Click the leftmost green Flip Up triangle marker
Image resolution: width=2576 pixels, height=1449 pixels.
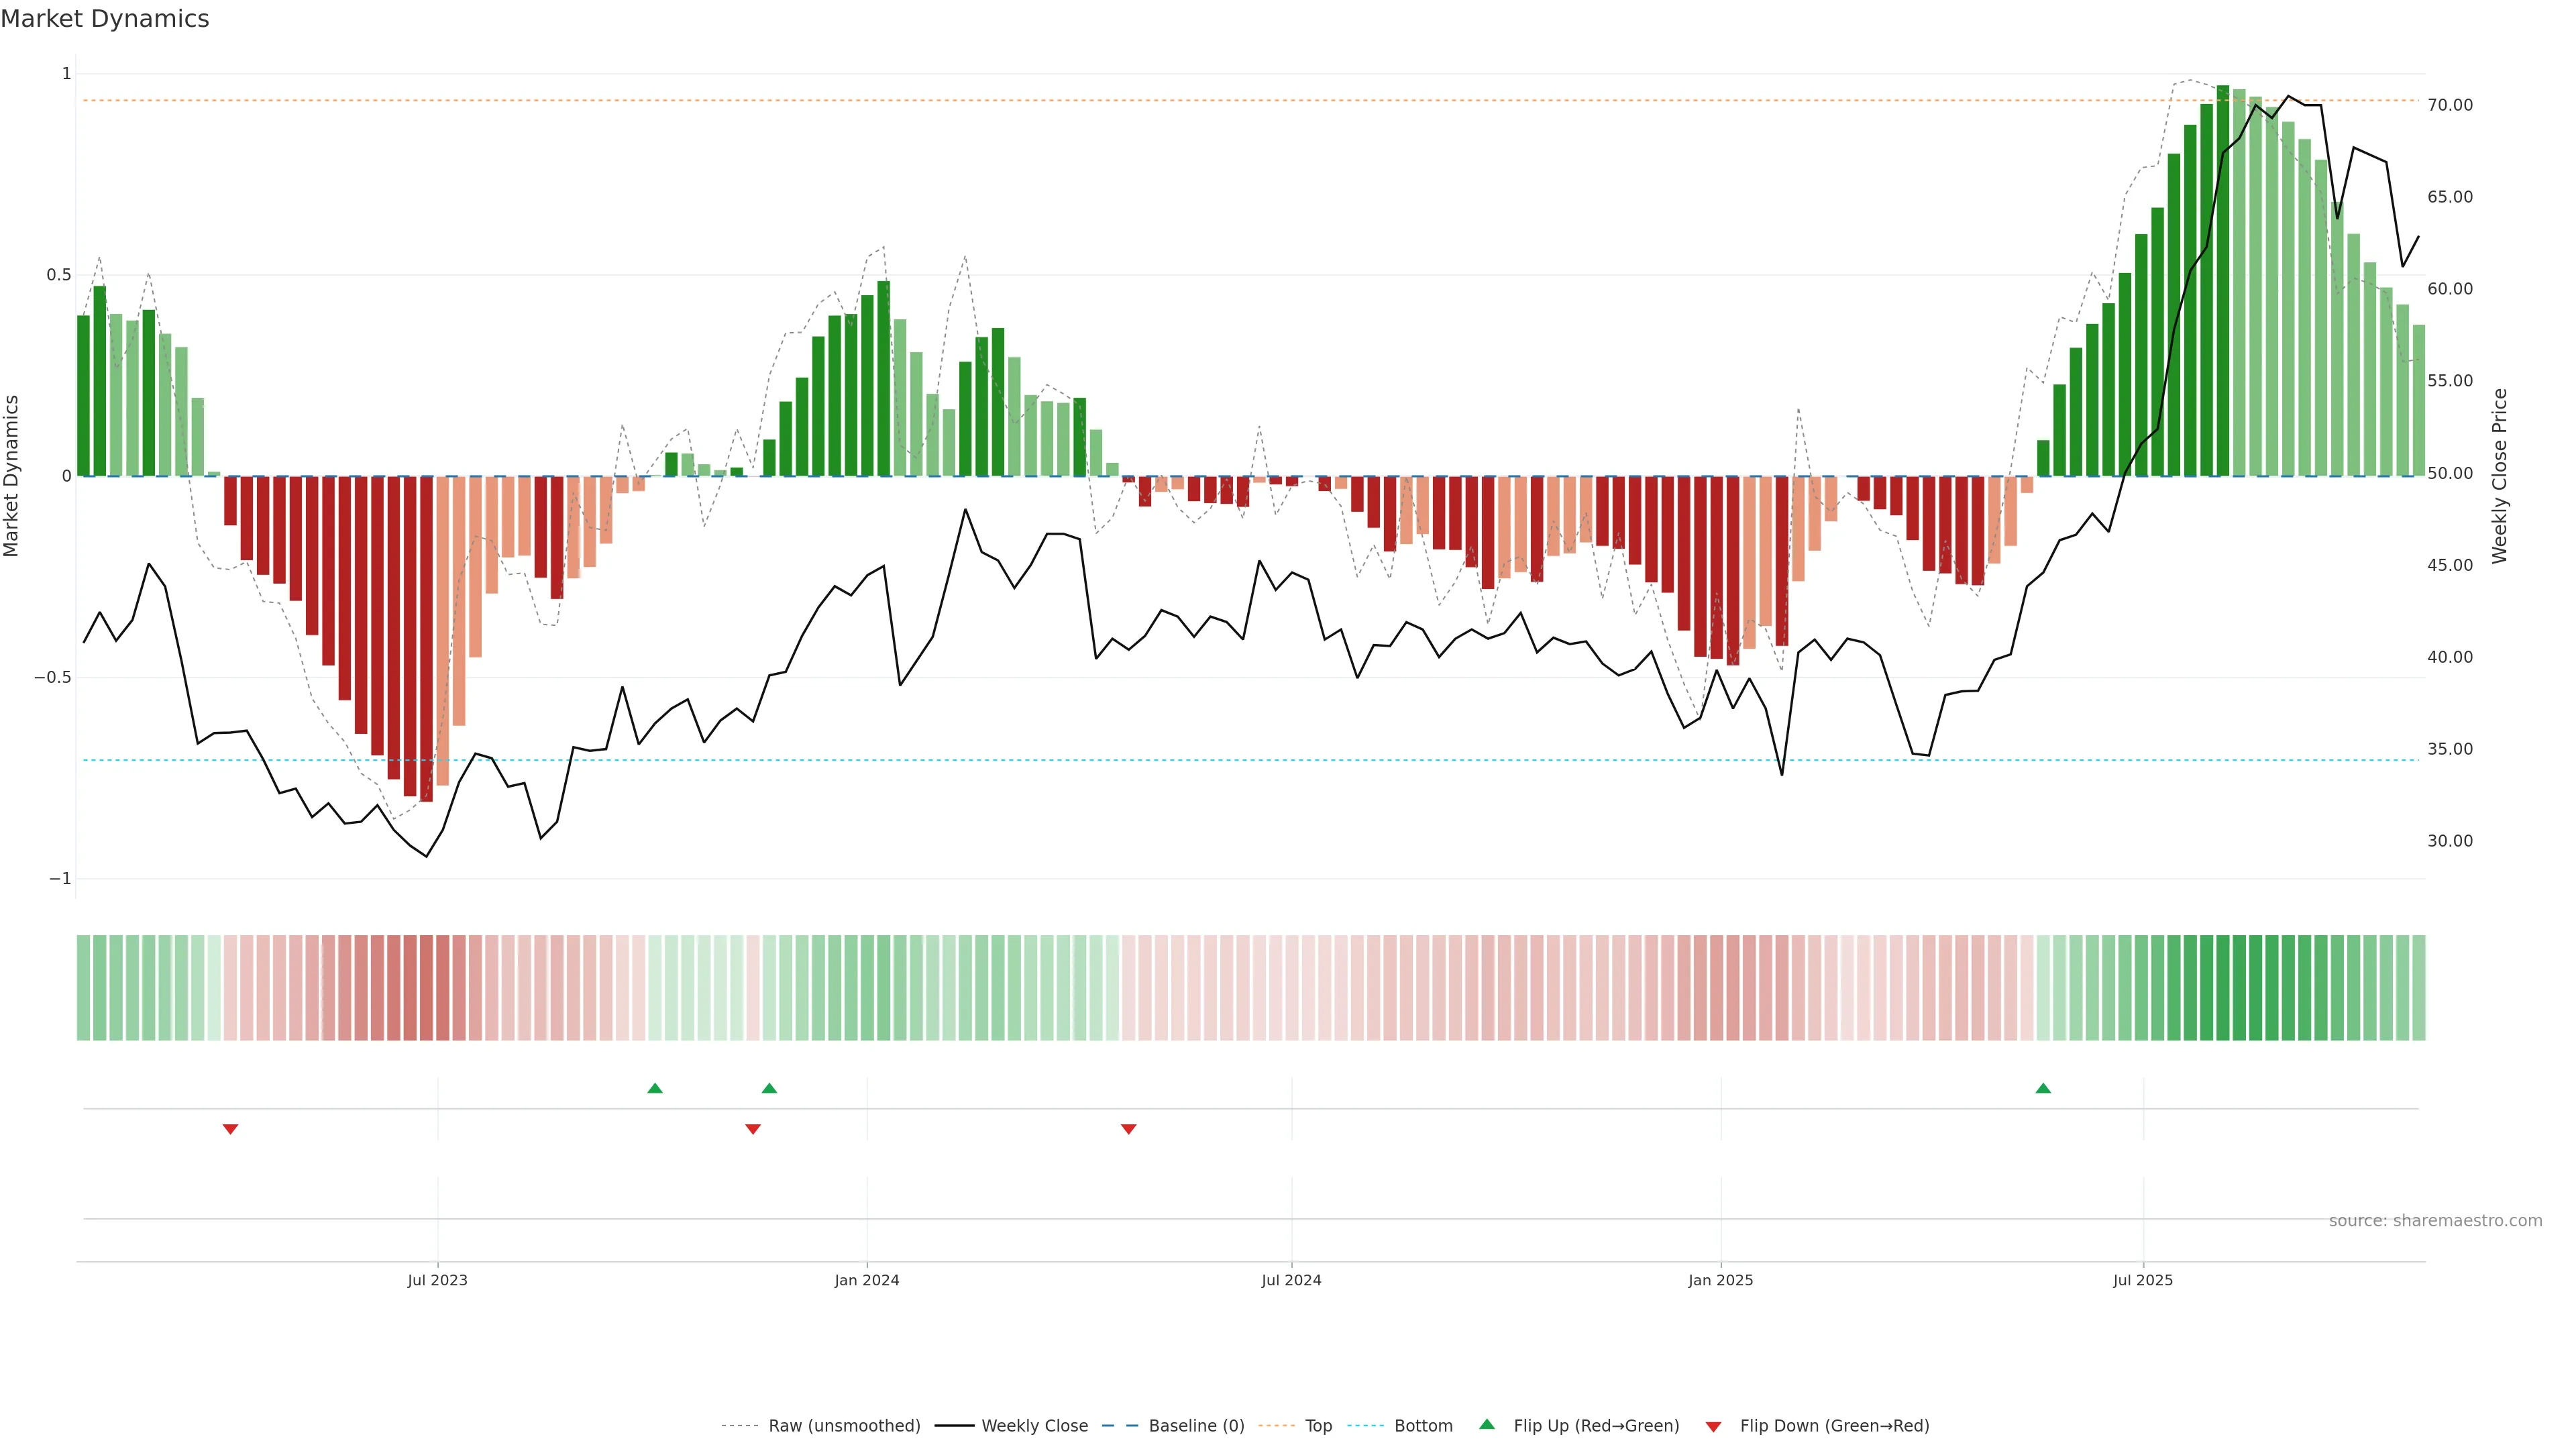pyautogui.click(x=655, y=1088)
